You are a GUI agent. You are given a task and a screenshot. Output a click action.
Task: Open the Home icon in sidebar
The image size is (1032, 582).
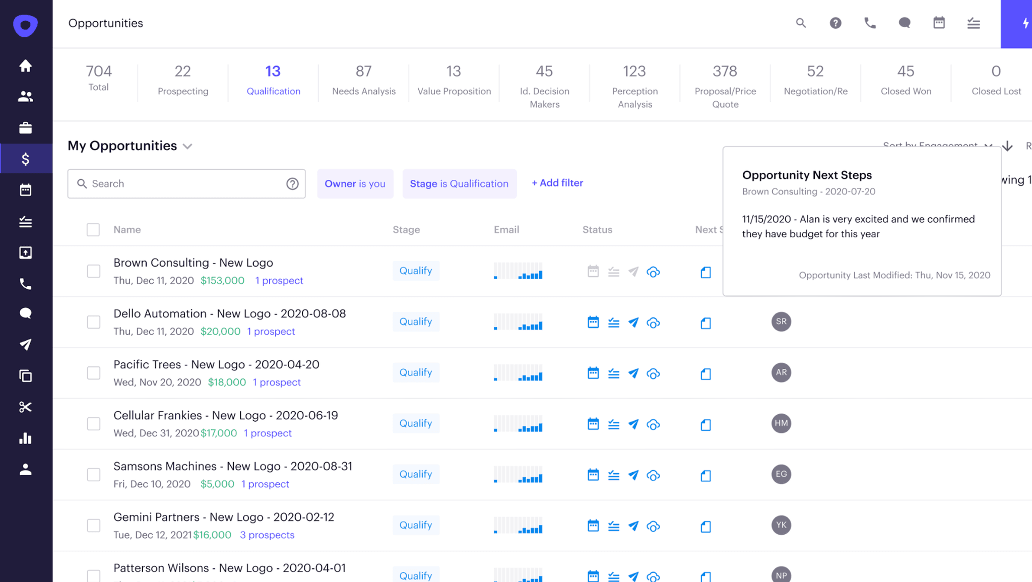(x=25, y=66)
